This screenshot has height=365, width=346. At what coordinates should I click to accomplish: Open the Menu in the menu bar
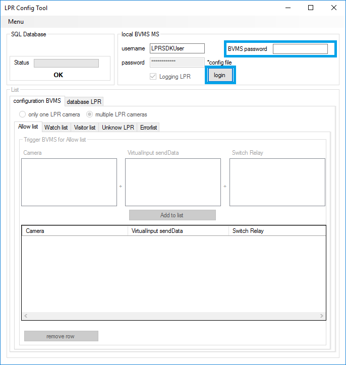tap(16, 22)
